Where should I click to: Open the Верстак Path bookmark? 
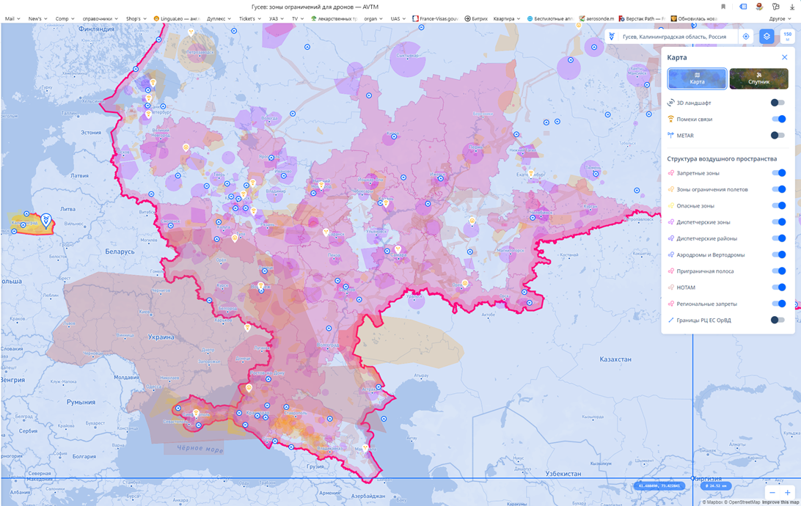(642, 18)
